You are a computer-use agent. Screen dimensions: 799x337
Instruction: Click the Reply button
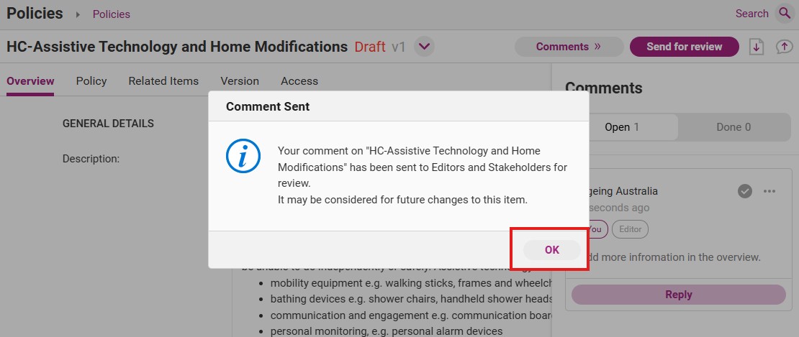[678, 295]
